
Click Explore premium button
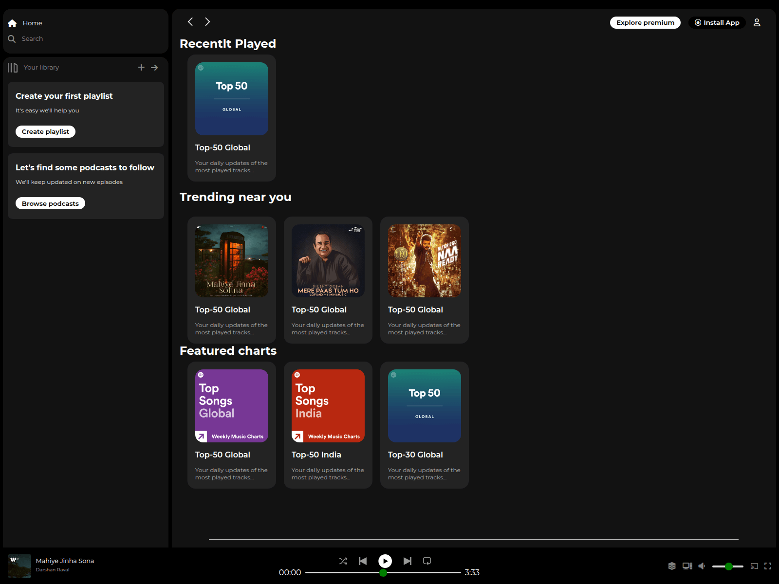click(645, 22)
